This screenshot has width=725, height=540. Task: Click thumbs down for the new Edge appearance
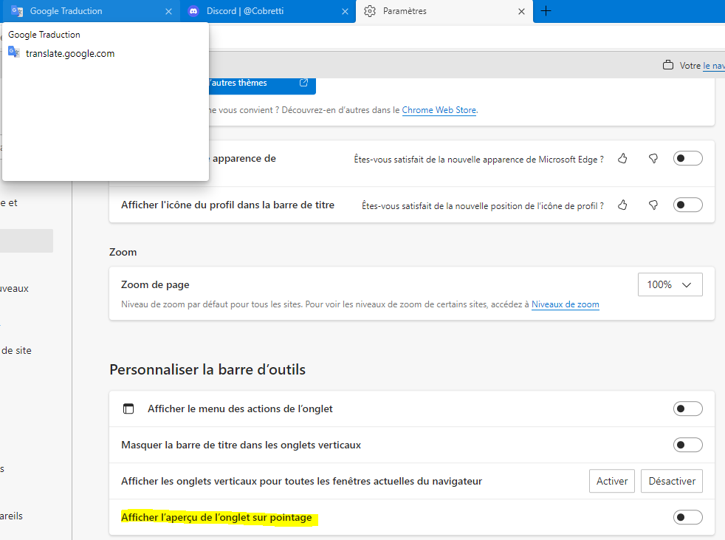pyautogui.click(x=653, y=158)
